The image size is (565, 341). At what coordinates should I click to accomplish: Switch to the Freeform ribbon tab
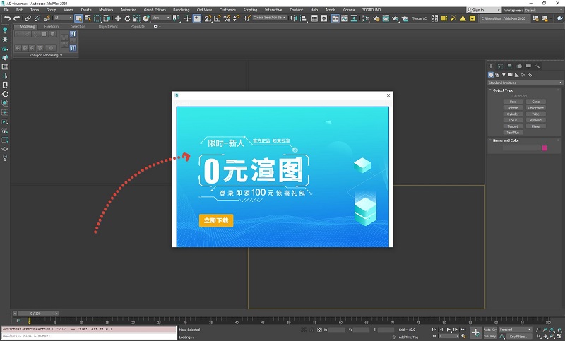pos(52,26)
